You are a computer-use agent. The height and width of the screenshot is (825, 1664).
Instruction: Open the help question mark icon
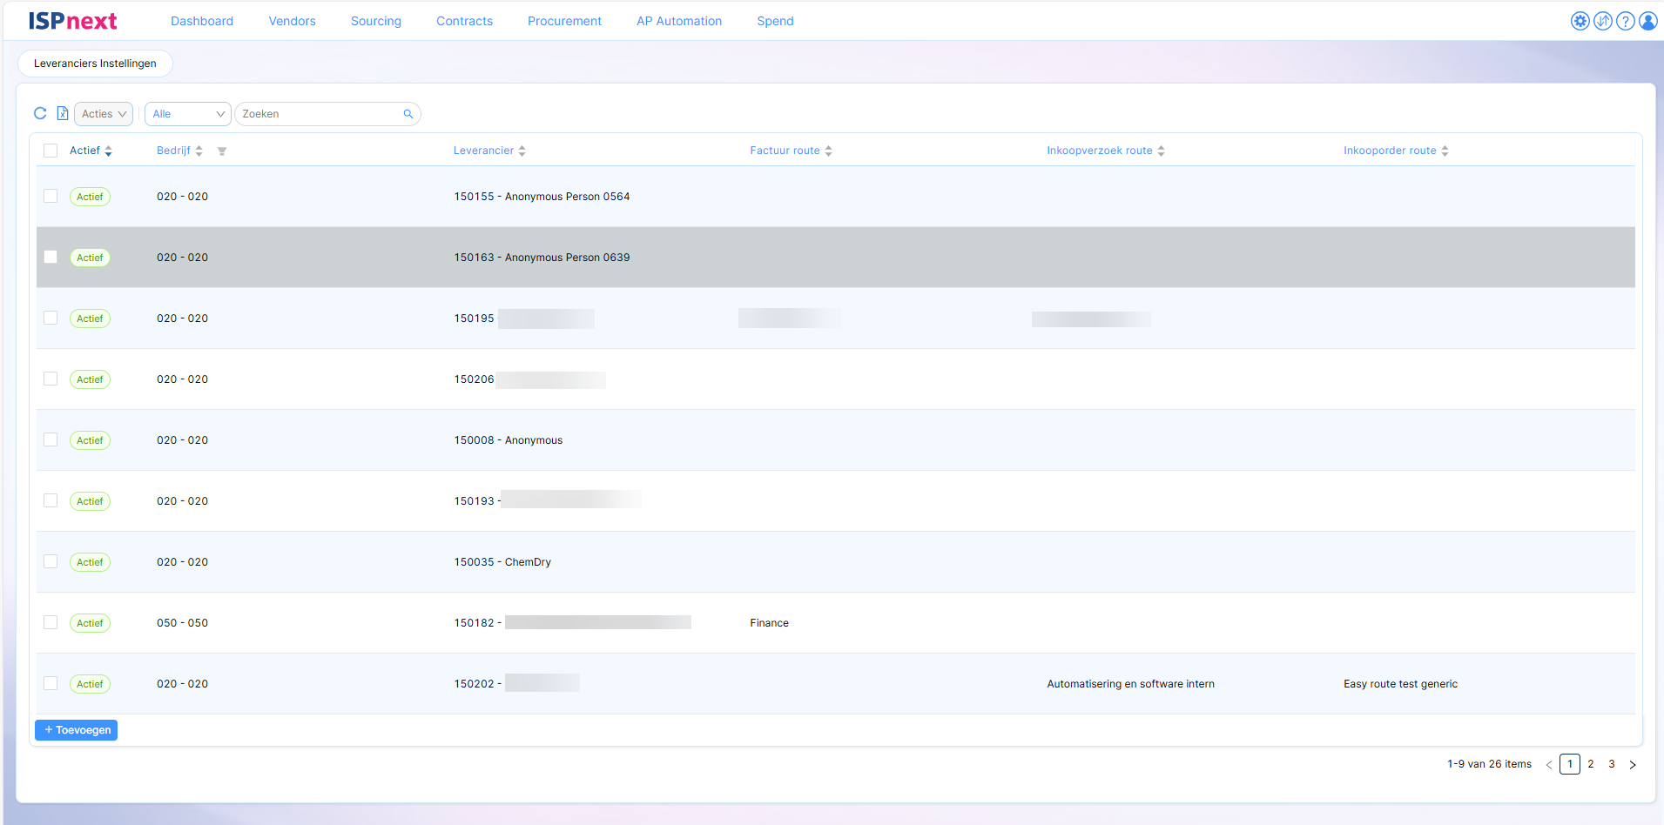click(x=1625, y=21)
